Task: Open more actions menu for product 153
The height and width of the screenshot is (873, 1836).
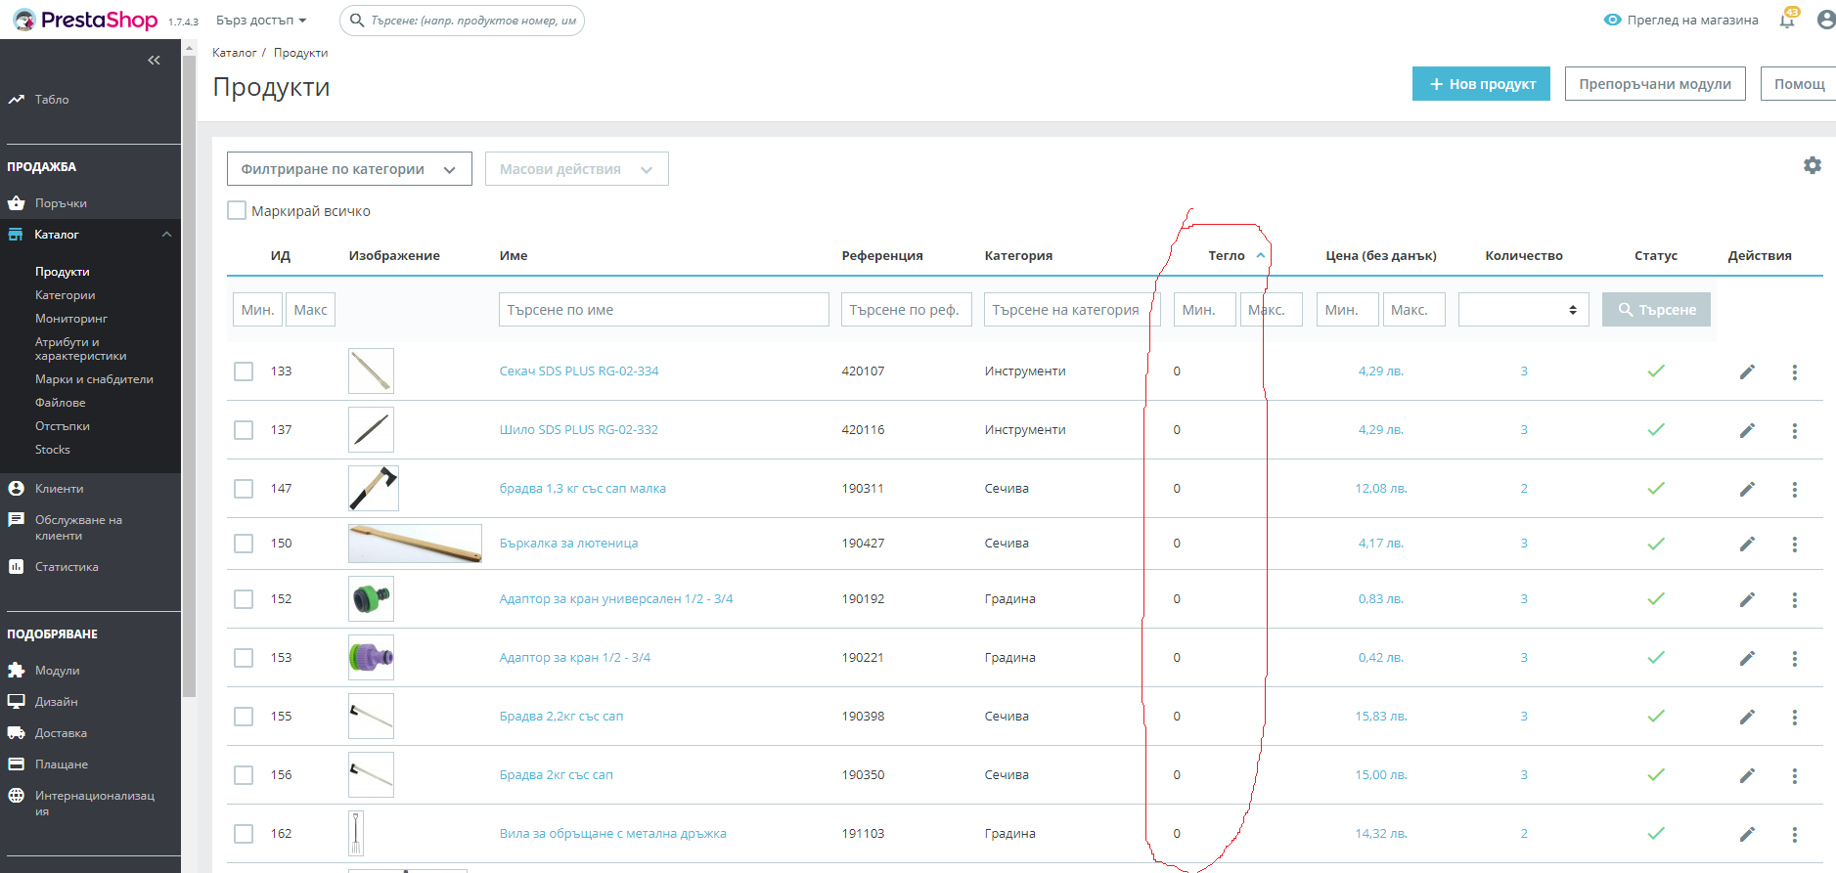Action: 1794,658
